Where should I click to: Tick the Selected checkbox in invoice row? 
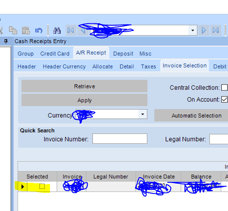pyautogui.click(x=42, y=186)
